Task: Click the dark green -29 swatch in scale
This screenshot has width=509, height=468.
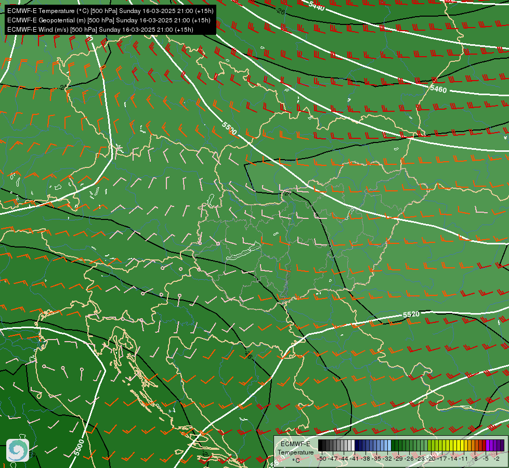Action: coord(400,445)
